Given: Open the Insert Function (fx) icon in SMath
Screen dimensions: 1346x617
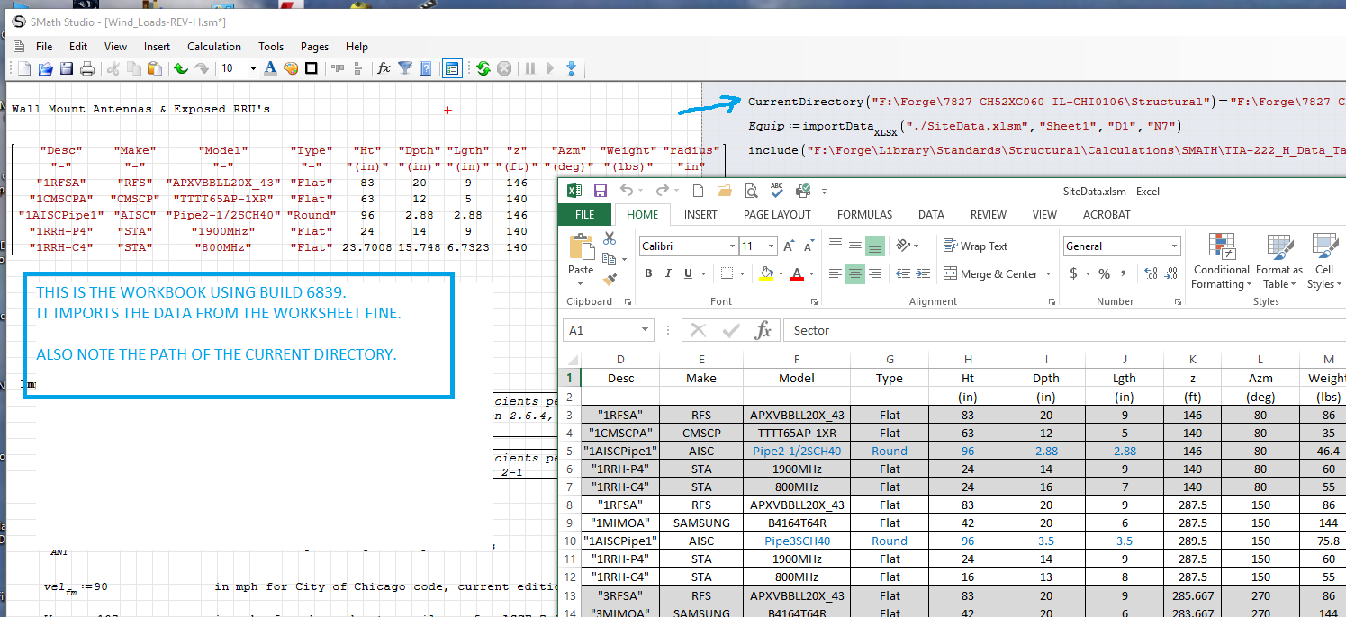Looking at the screenshot, I should pos(384,67).
